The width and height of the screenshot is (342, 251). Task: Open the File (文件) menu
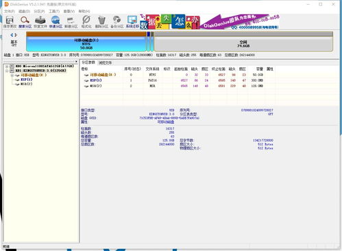[10, 11]
